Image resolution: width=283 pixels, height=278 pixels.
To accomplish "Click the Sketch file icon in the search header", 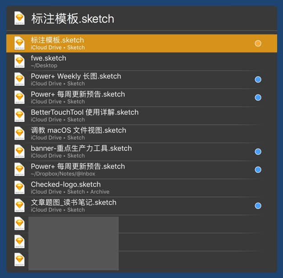I will point(19,18).
